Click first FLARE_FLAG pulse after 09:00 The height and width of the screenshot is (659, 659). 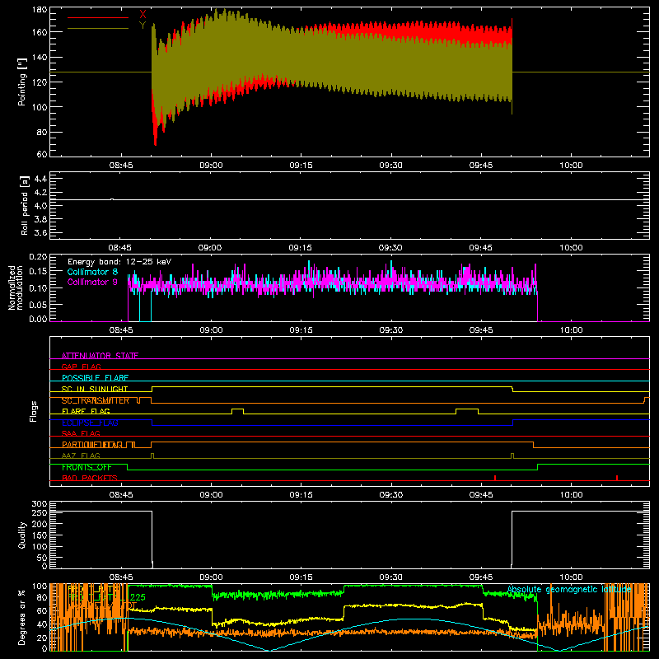(x=237, y=410)
